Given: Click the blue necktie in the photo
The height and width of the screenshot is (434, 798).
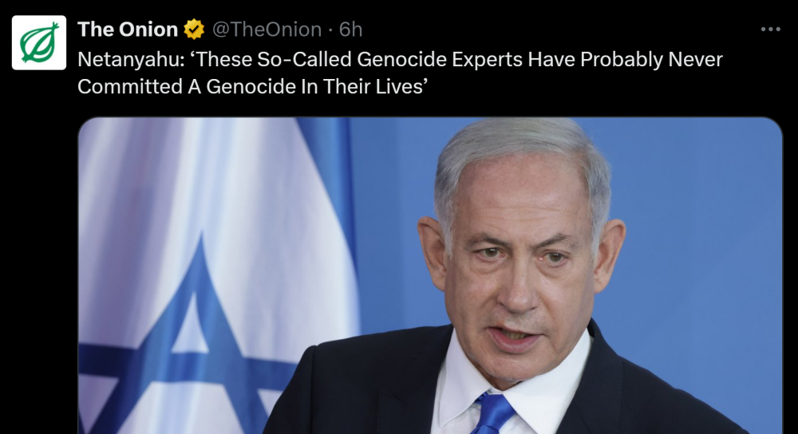Looking at the screenshot, I should tap(492, 413).
